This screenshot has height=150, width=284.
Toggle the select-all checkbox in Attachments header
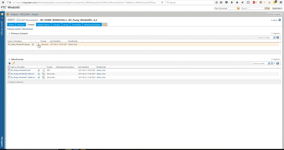(9, 67)
